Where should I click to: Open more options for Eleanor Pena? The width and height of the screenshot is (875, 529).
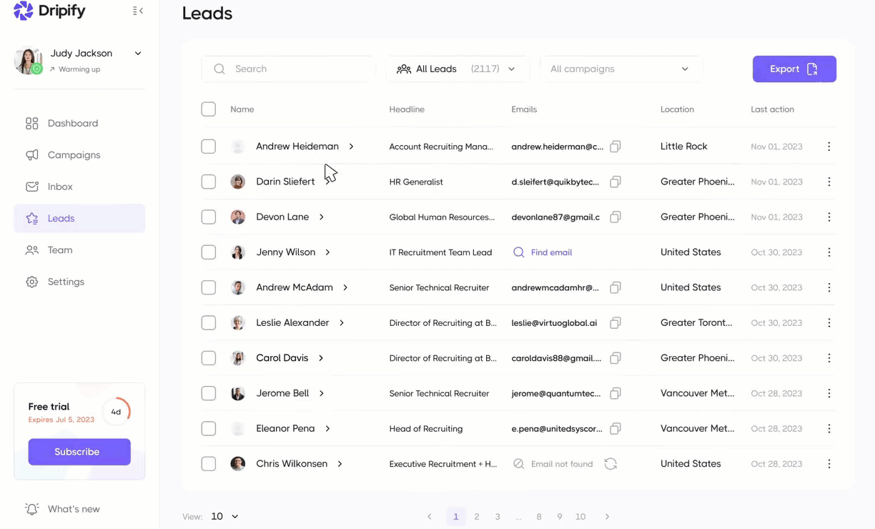[x=829, y=428]
